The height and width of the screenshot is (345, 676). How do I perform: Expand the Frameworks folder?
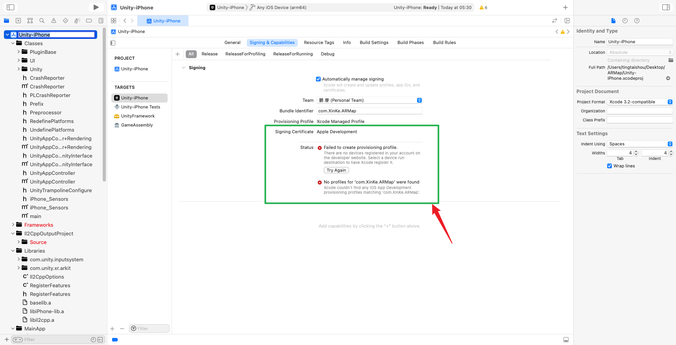(x=13, y=225)
